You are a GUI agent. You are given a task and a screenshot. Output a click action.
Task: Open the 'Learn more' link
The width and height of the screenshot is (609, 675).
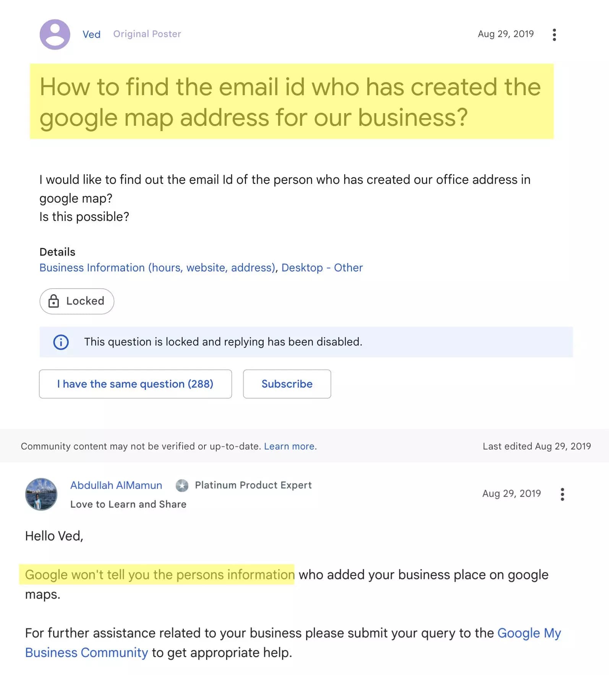pyautogui.click(x=289, y=446)
